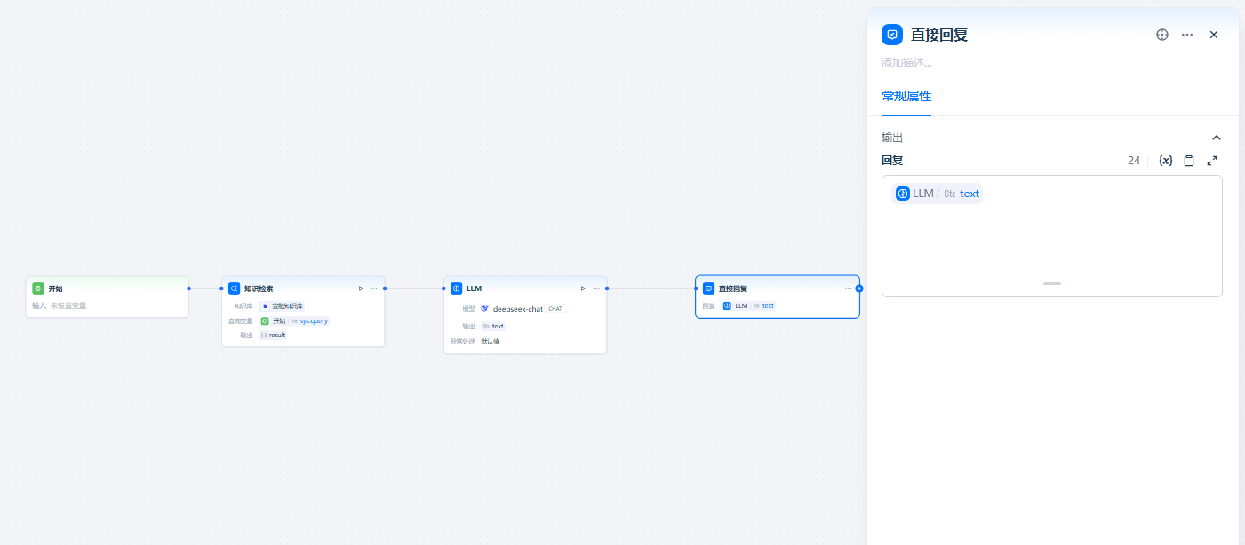Click the locate-node crosshair icon in panel header

1161,35
